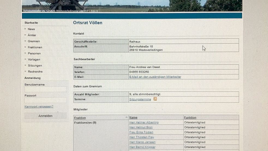This screenshot has height=151, width=268.
Task: Focus the Benutzername input field
Action: point(46,89)
